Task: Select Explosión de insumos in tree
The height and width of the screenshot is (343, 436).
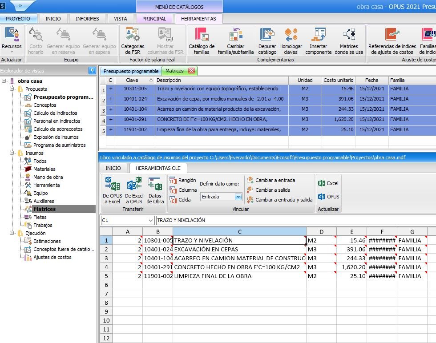Action: pos(56,137)
